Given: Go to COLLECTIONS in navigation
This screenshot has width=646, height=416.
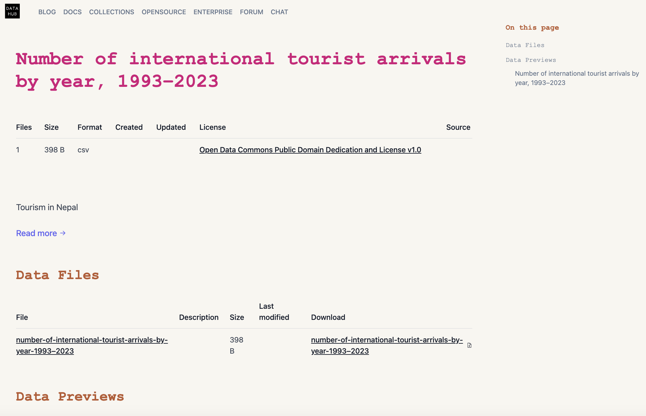Looking at the screenshot, I should tap(112, 12).
